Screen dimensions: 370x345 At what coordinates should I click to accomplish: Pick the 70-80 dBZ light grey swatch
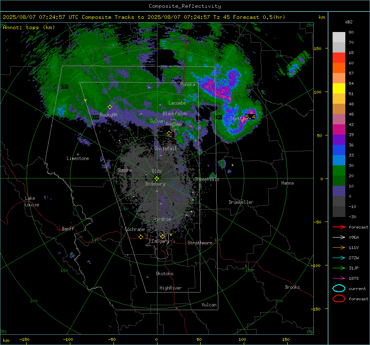339,37
